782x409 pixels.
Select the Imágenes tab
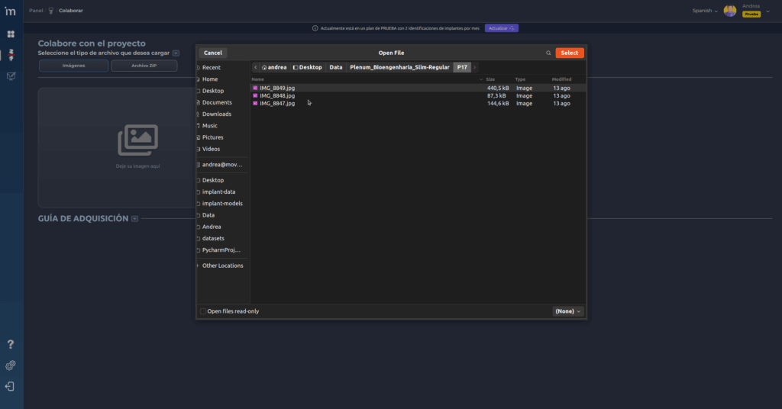73,66
